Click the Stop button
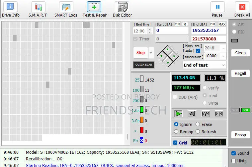252x167 pixels. click(x=140, y=53)
